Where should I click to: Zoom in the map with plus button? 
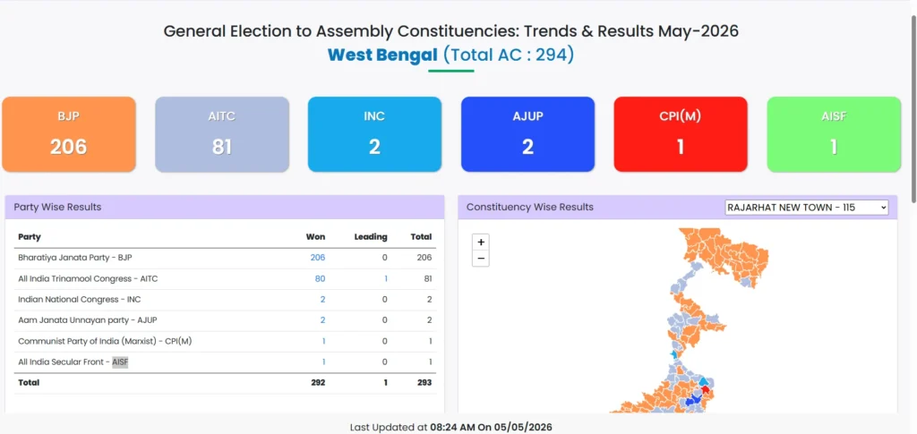click(481, 242)
